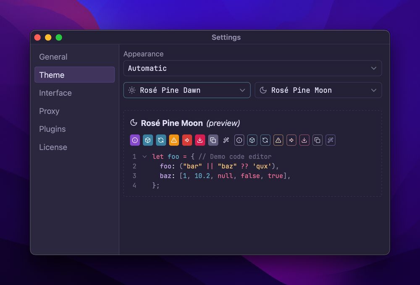Click the filled teal cube icon button
The width and height of the screenshot is (420, 285).
coord(148,140)
